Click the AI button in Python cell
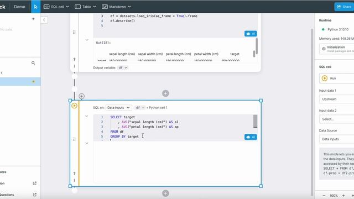Screen dimensions: 354x199 [251, 34]
